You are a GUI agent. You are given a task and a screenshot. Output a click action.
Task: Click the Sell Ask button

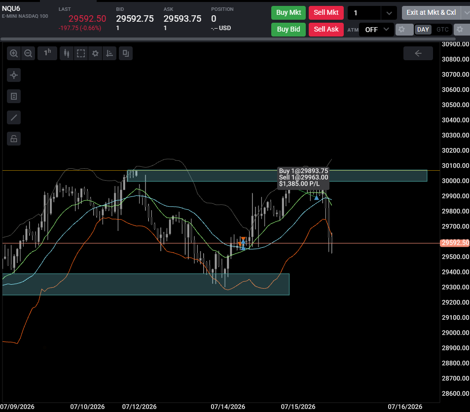tap(326, 30)
